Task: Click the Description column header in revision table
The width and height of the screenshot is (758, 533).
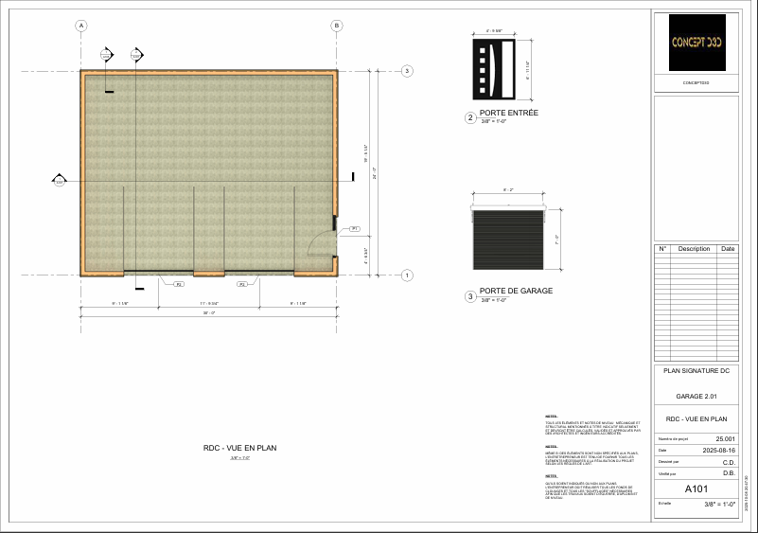Action: pyautogui.click(x=694, y=249)
